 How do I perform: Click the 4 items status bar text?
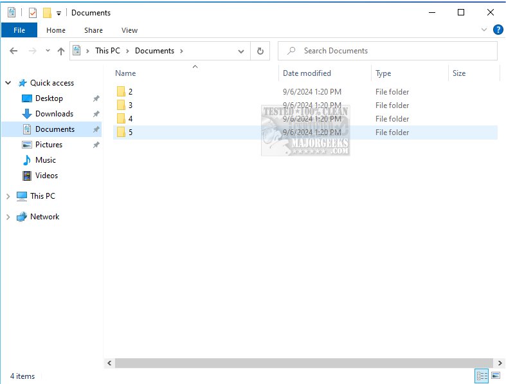point(23,376)
